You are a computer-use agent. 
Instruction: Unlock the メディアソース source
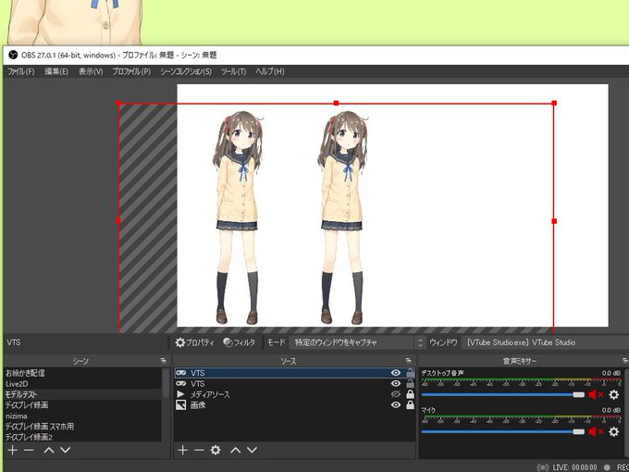(x=410, y=394)
